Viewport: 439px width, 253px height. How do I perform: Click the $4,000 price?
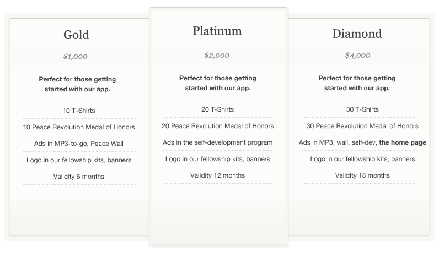(357, 55)
